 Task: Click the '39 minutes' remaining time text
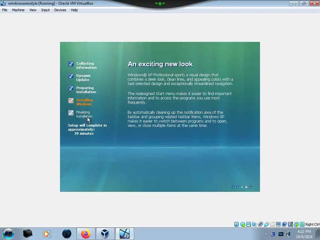click(x=84, y=133)
